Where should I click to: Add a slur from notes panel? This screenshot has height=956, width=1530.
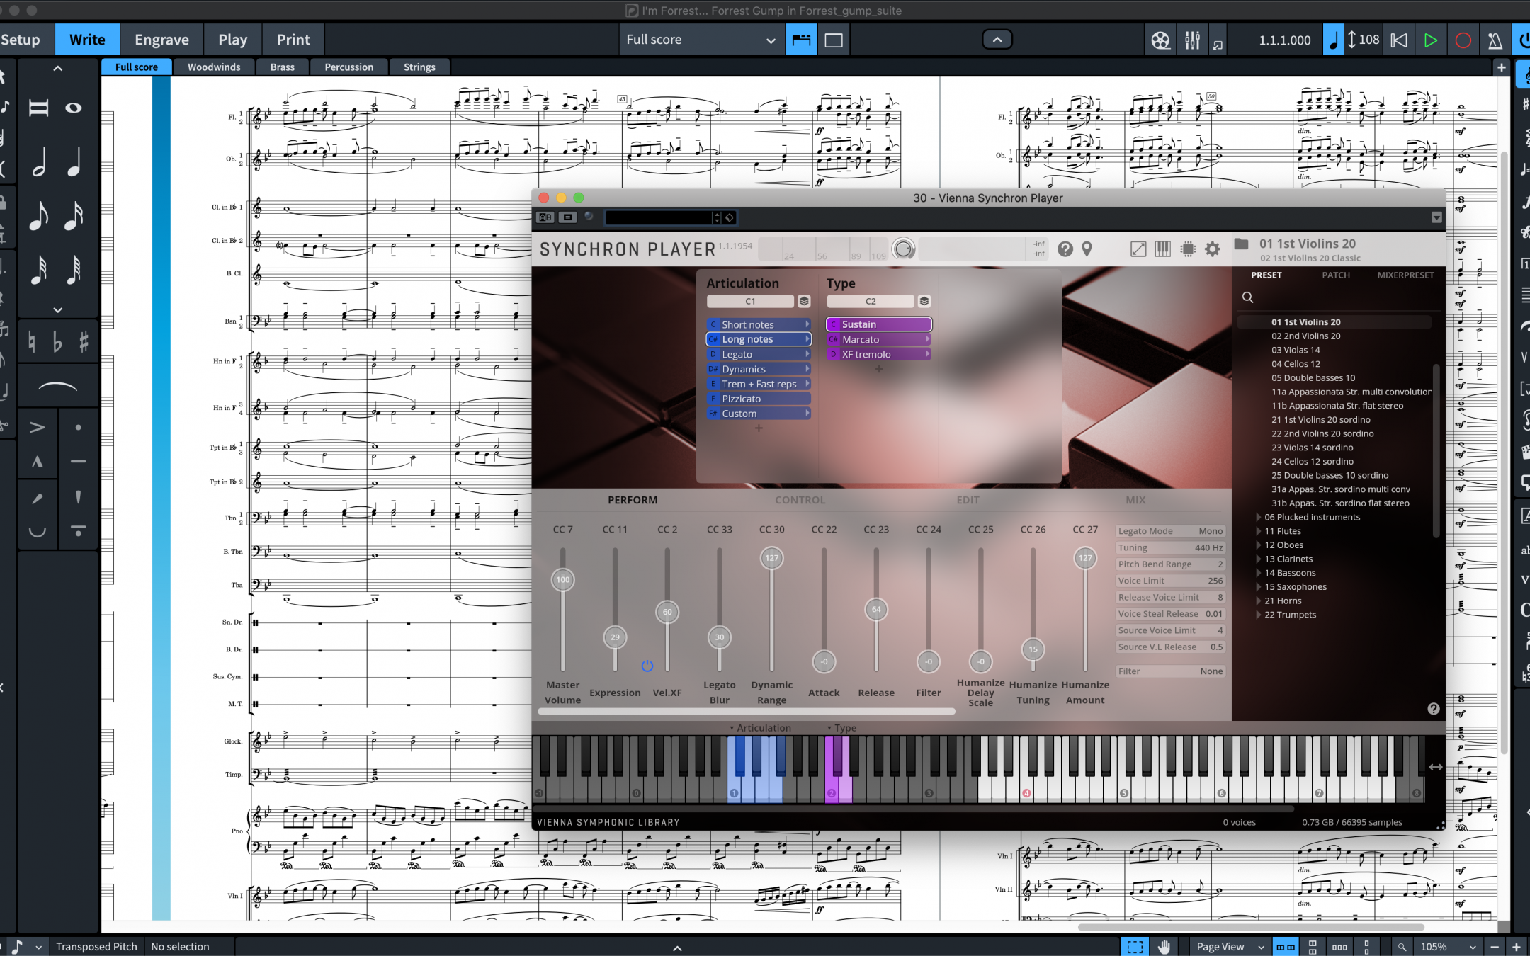click(57, 386)
